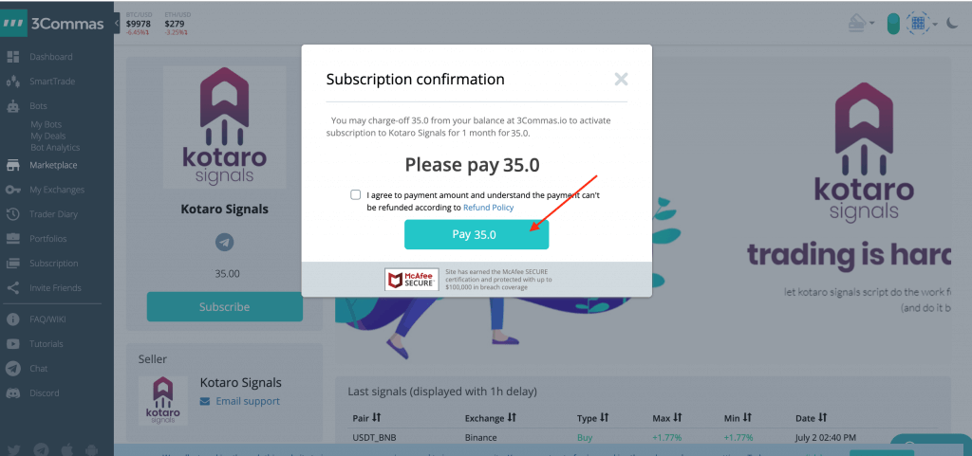Viewport: 972px width, 456px height.
Task: Check the agree to payment checkbox
Action: point(355,194)
